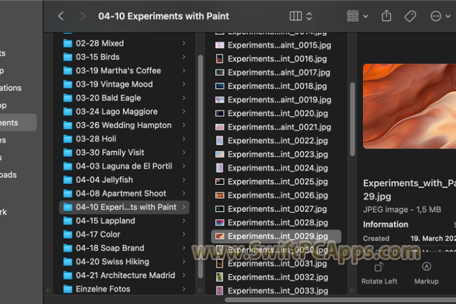Open the 02-28 Mixed folder

125,43
